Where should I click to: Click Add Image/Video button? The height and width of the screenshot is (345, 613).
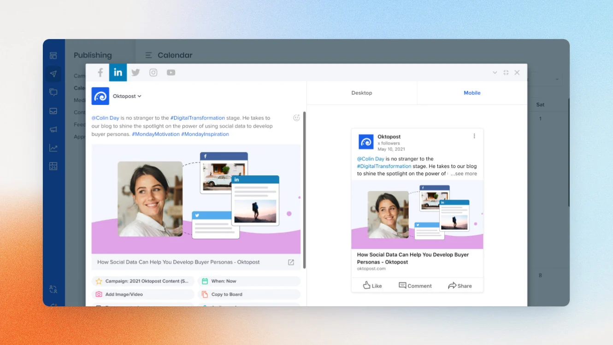[x=143, y=294]
